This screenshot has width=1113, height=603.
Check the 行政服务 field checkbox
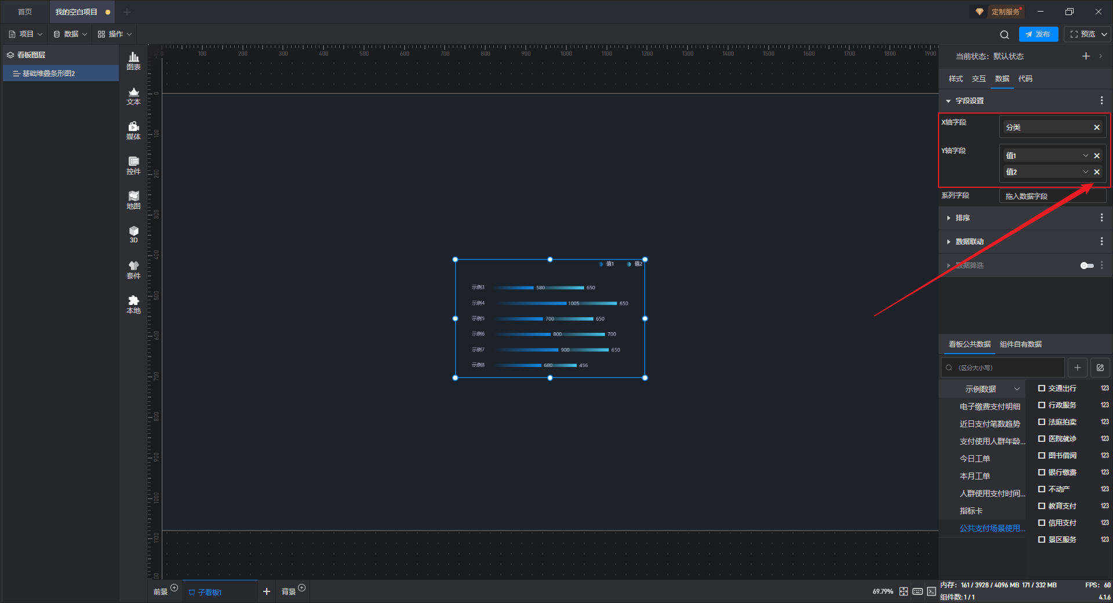[1042, 405]
